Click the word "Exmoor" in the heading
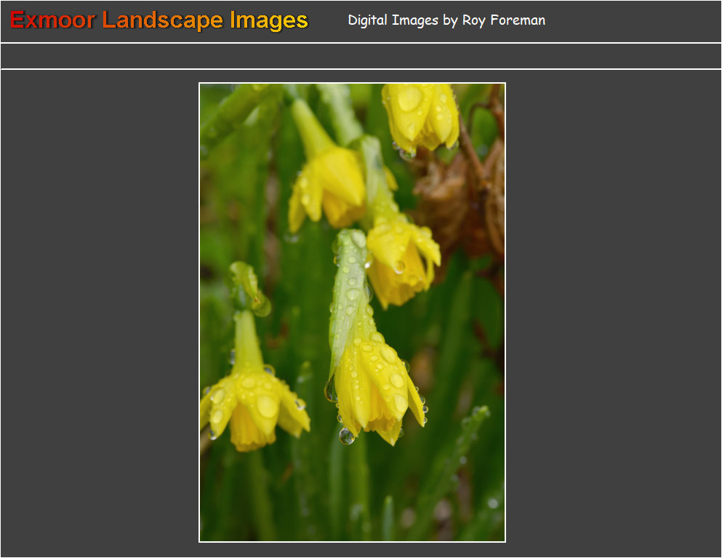This screenshot has height=558, width=722. 52,20
